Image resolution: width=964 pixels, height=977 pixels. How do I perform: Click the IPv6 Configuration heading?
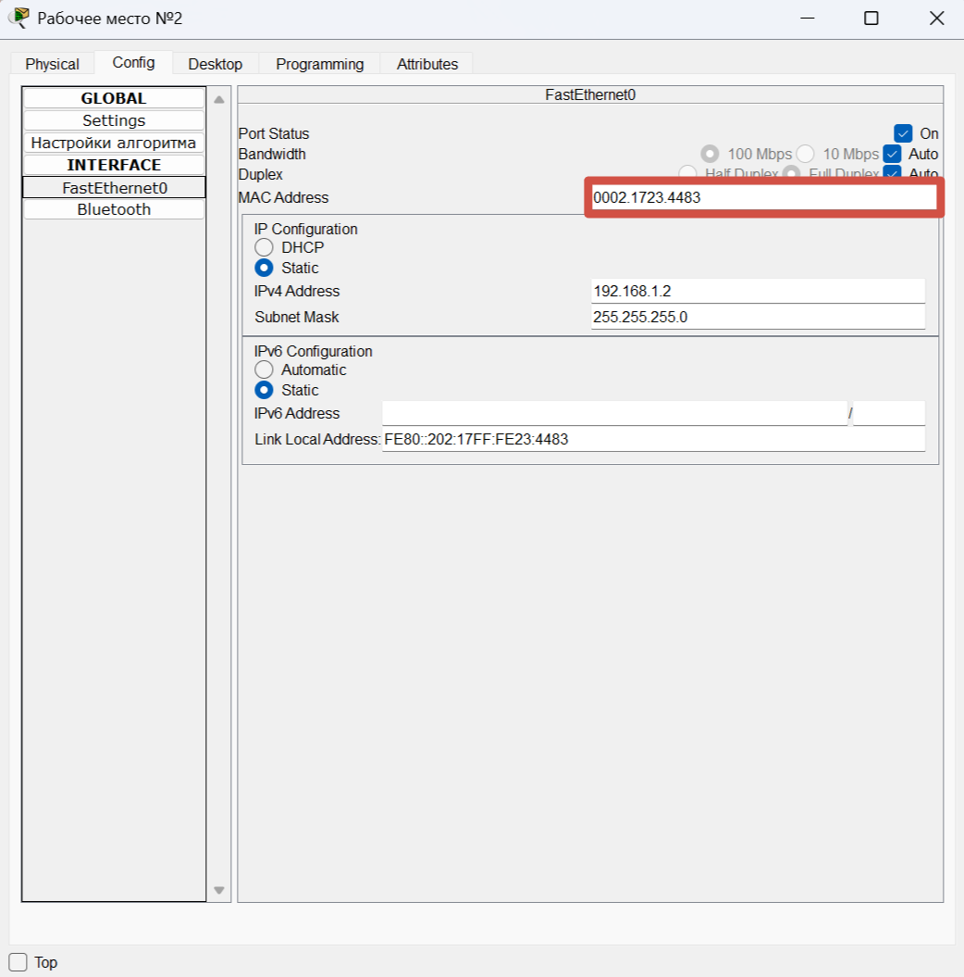(313, 351)
